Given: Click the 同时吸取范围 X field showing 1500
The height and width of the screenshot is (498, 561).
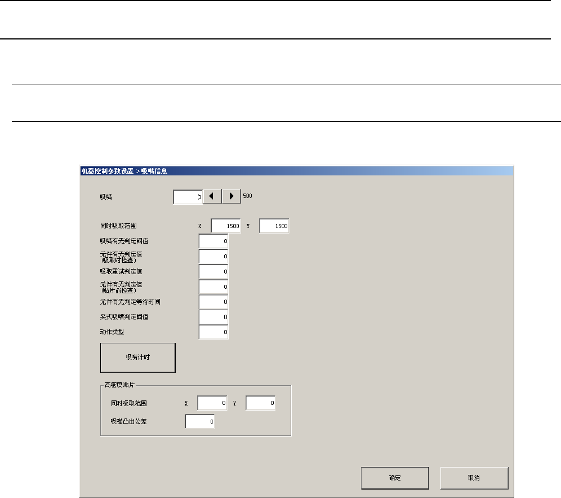Looking at the screenshot, I should [226, 226].
